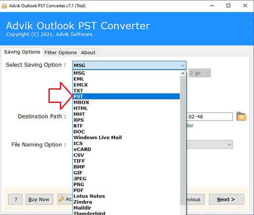
Task: Select HTML in the format list
Action: (x=127, y=108)
